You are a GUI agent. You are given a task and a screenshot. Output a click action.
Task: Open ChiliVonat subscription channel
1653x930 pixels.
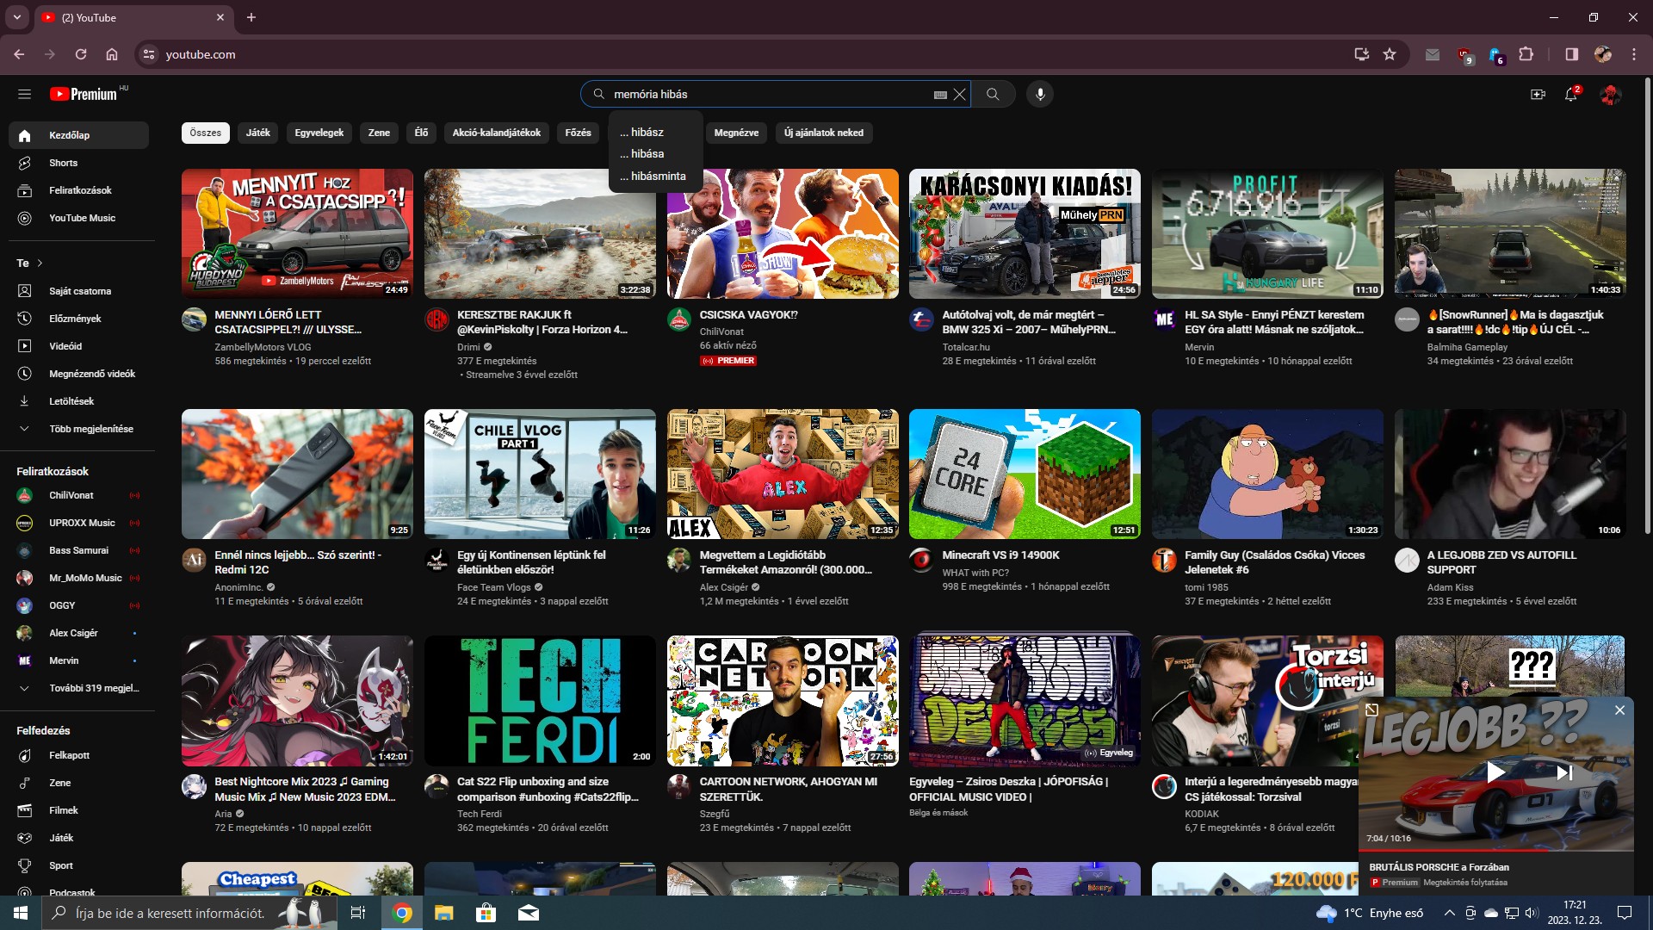point(78,495)
